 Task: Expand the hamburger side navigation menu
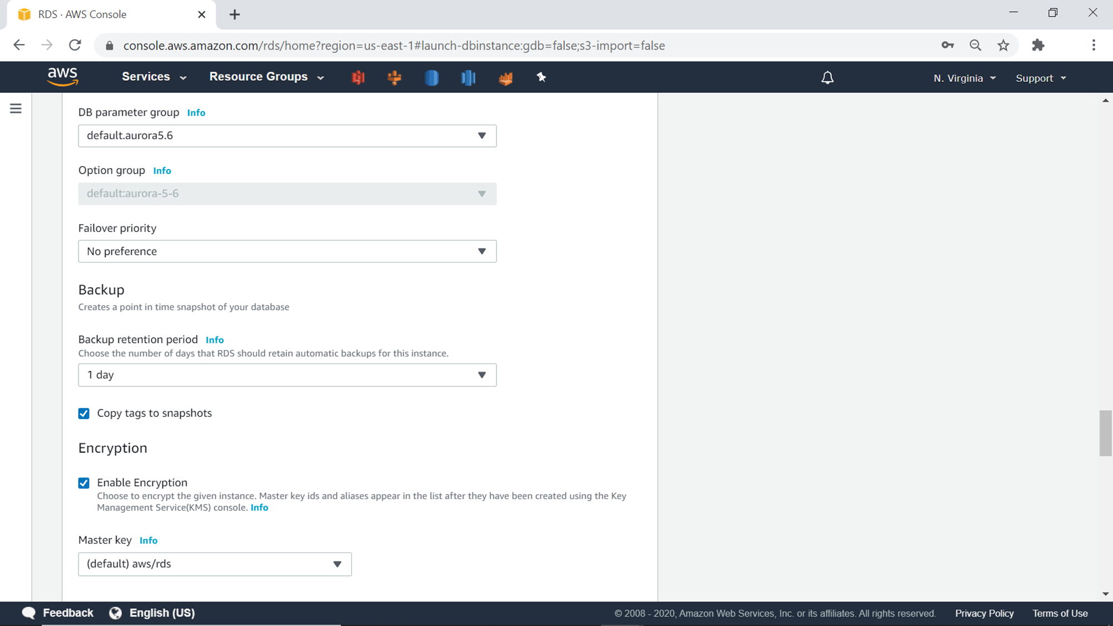click(16, 109)
